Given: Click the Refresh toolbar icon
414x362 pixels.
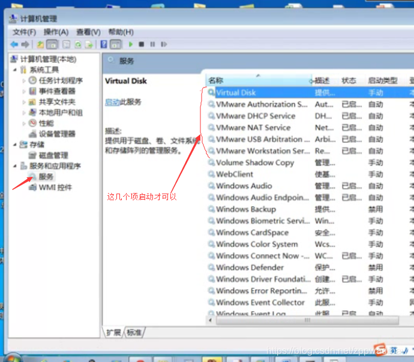Looking at the screenshot, I should 78,44.
